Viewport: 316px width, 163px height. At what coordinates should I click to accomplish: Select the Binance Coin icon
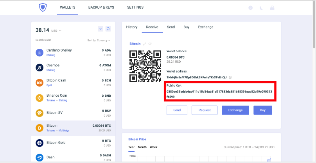point(39,98)
